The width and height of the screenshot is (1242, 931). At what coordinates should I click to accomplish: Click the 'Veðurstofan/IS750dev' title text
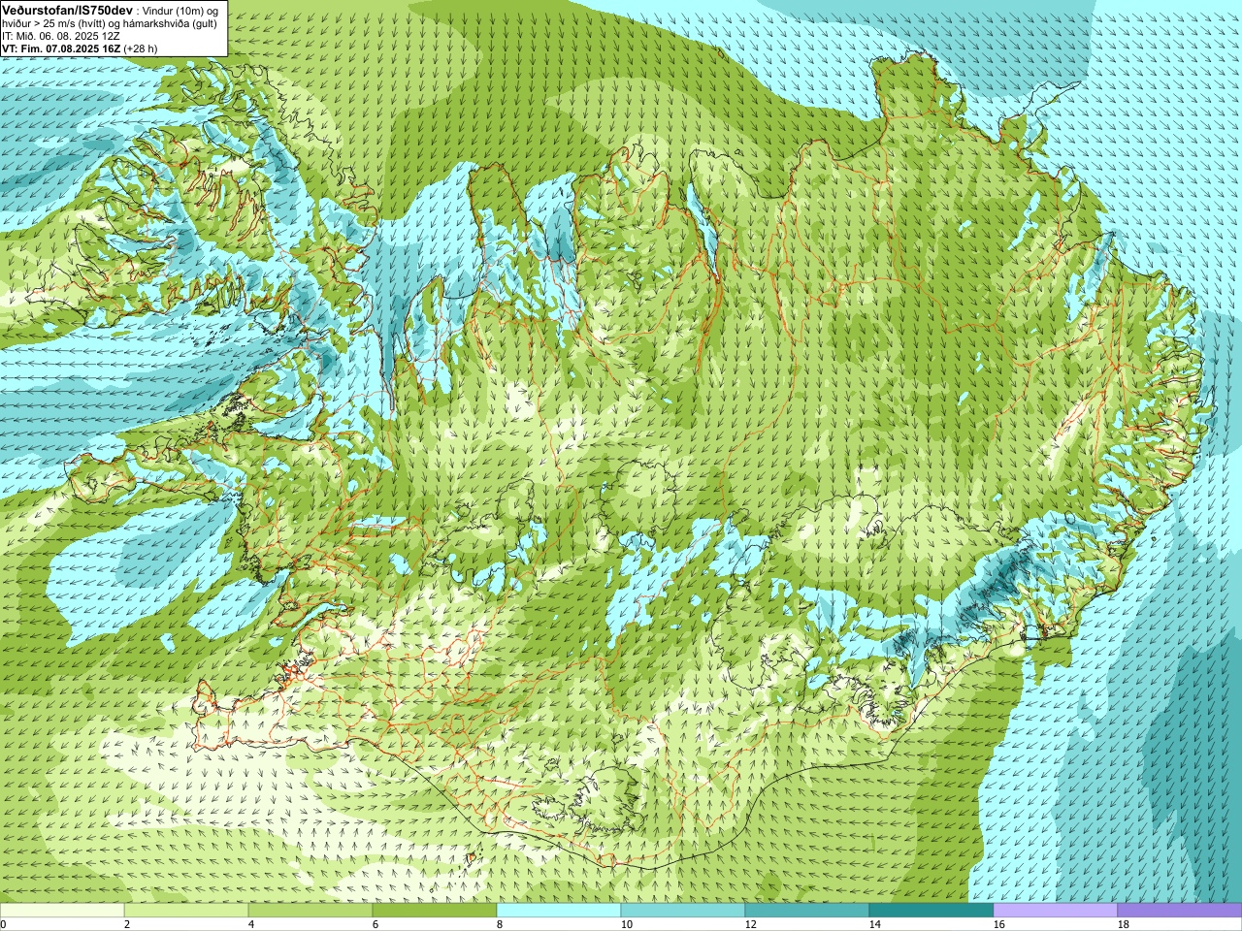pos(67,9)
